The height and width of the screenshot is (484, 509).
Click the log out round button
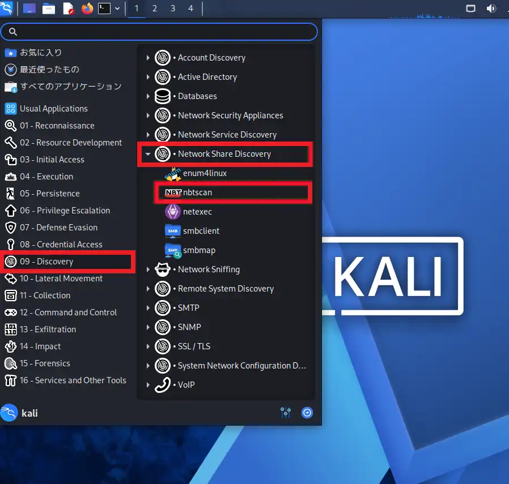click(x=307, y=413)
